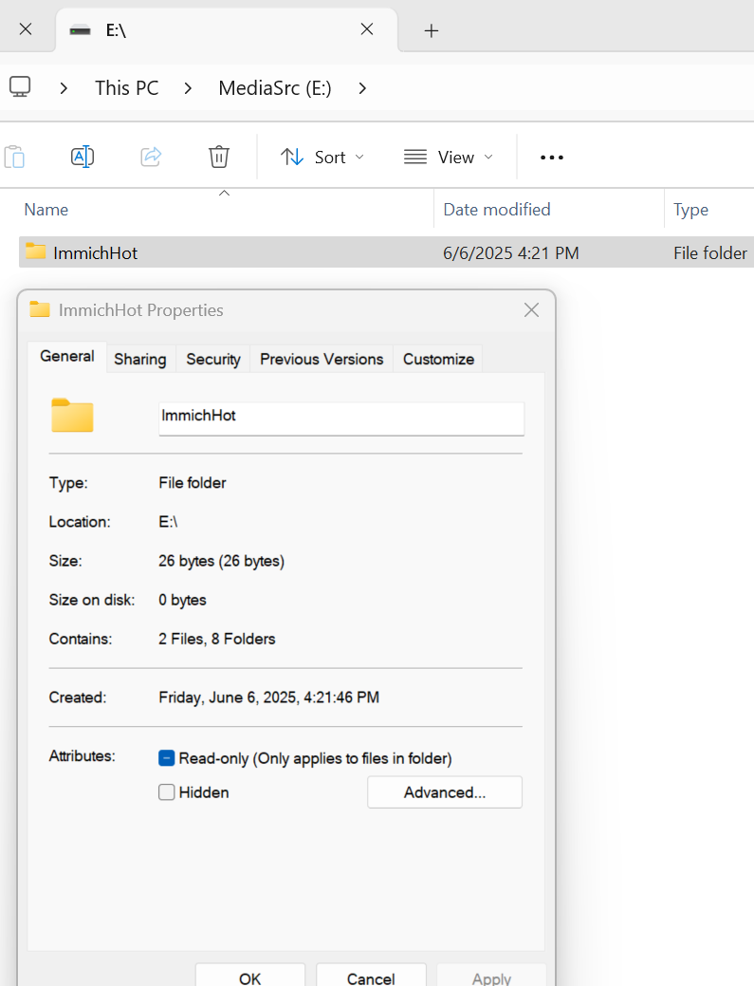Click the Contains value 2 Files, 8 Folders

[x=217, y=639]
